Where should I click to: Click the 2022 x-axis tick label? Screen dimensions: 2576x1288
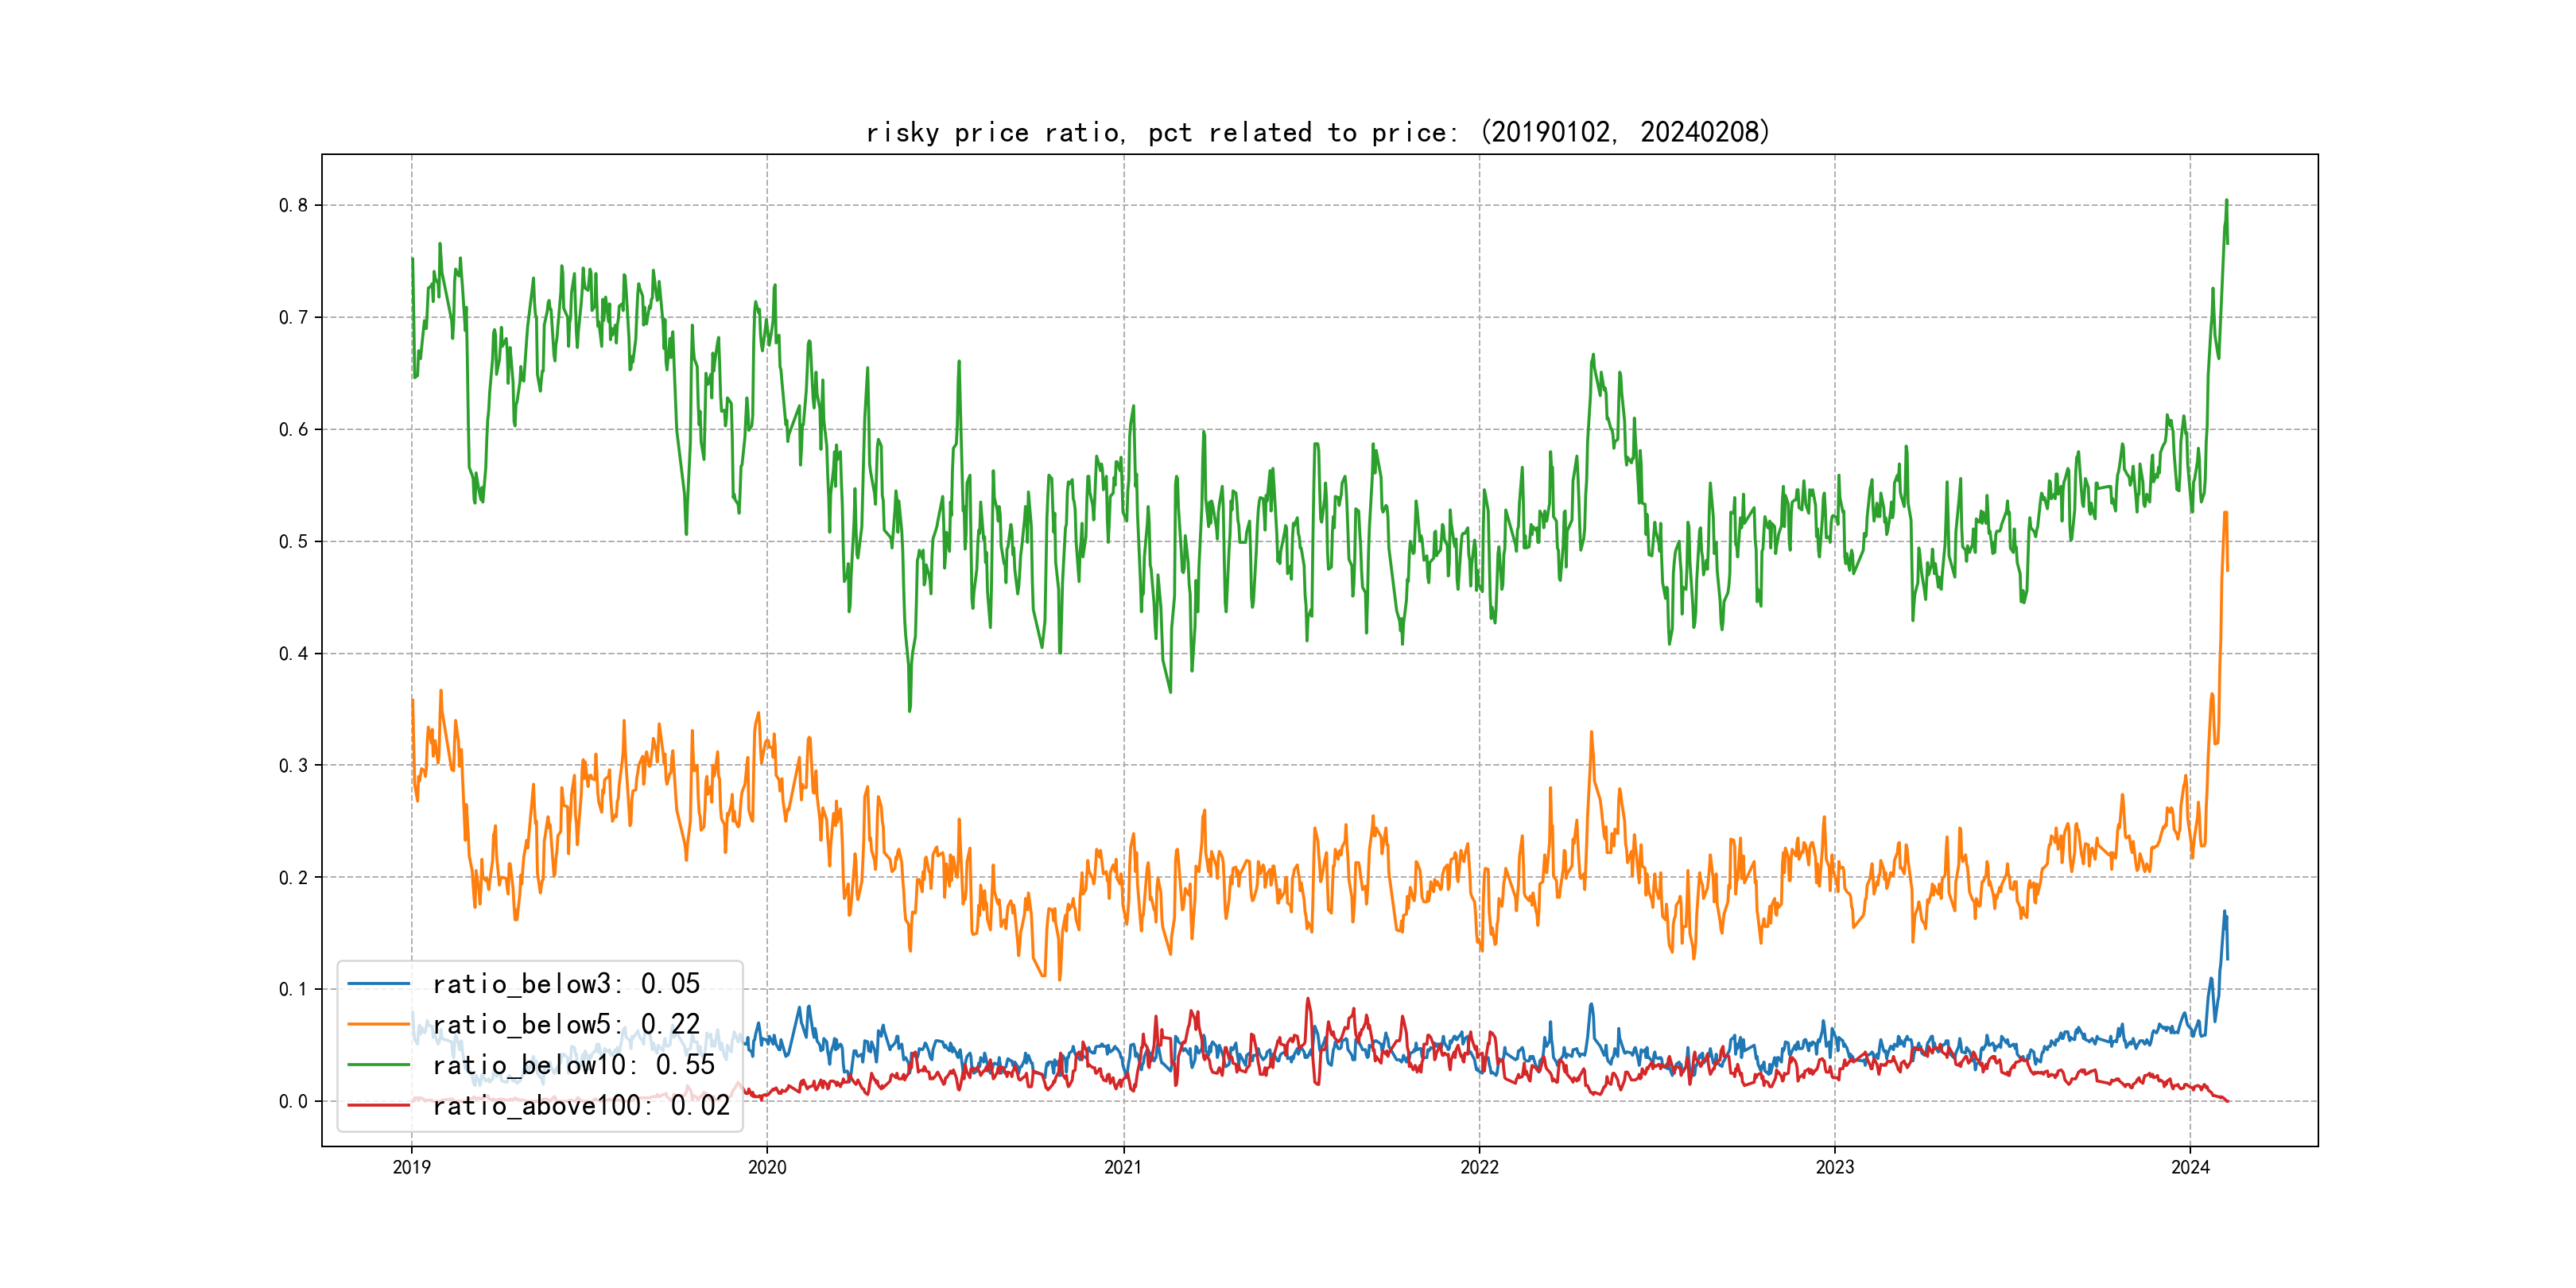(1479, 1167)
